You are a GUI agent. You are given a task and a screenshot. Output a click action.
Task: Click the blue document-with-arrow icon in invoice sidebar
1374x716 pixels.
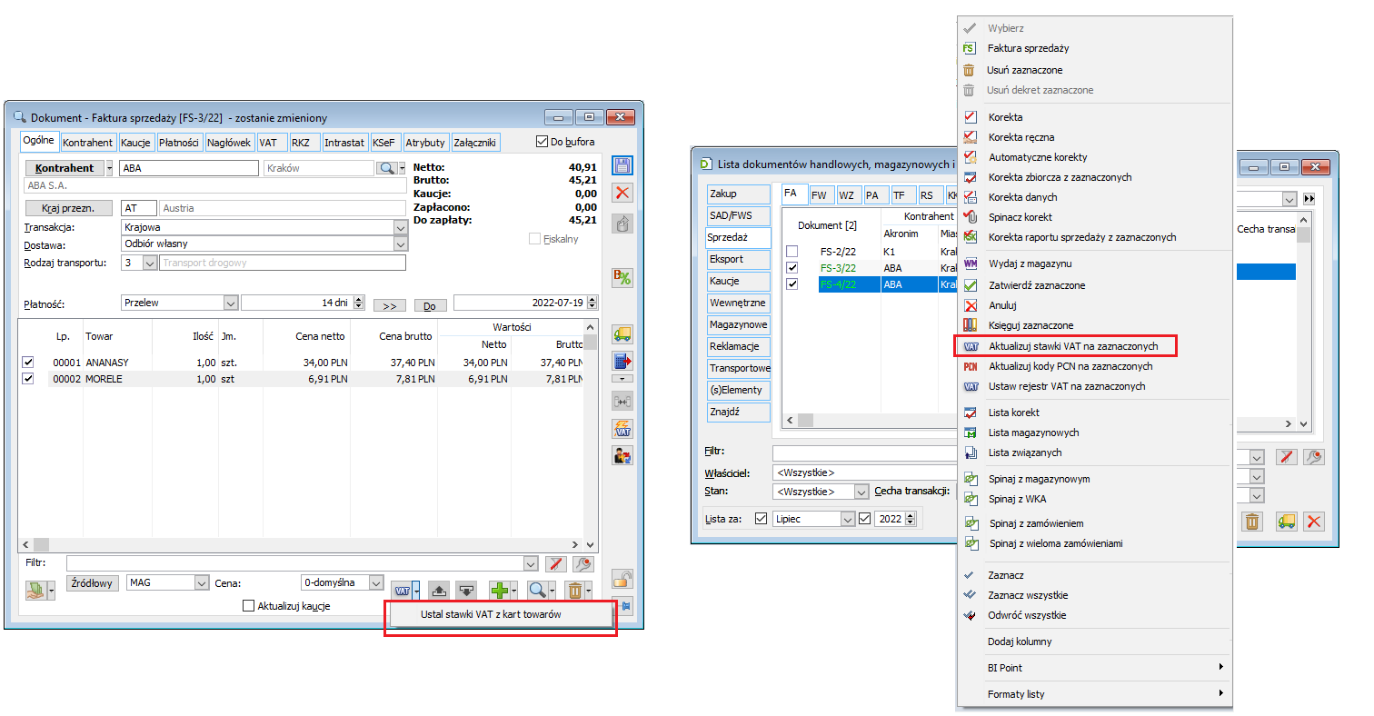pos(622,361)
